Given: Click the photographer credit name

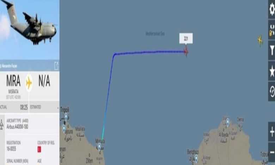Looking at the screenshot, I should [x=9, y=66].
